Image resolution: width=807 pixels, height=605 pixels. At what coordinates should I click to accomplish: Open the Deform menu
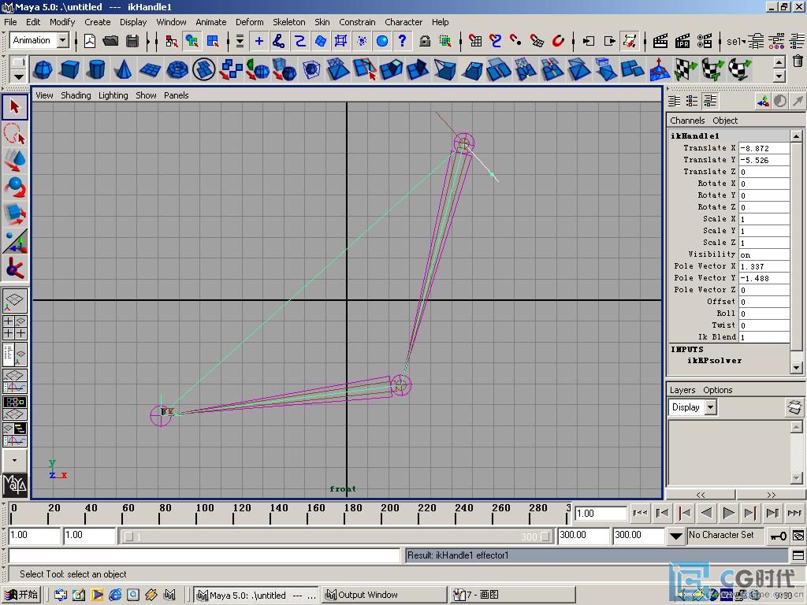250,22
